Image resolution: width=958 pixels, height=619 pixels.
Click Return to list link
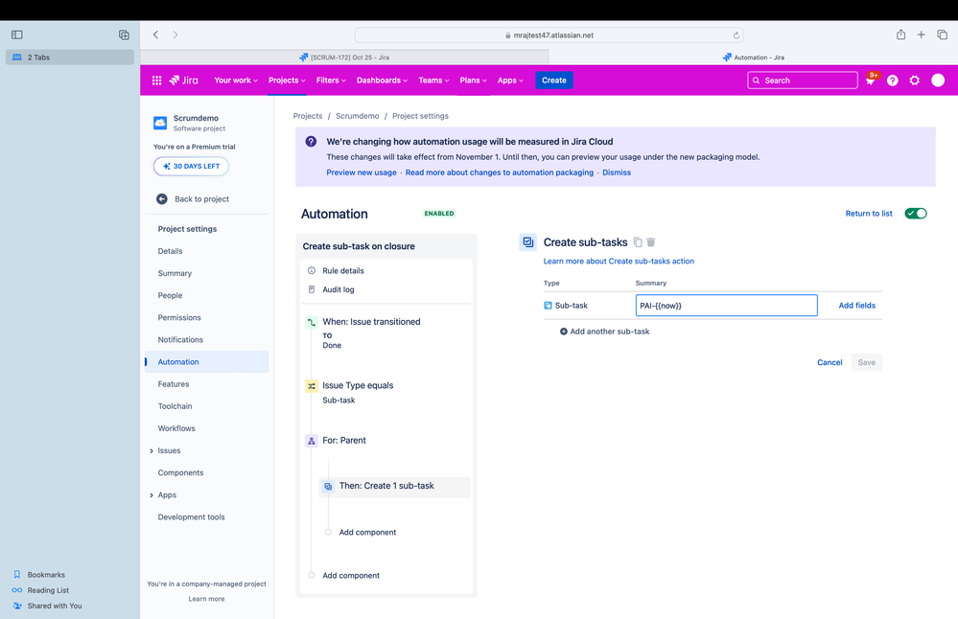(869, 214)
